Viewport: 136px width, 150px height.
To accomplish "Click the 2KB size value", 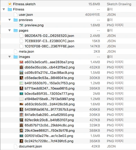I will coord(97,51).
